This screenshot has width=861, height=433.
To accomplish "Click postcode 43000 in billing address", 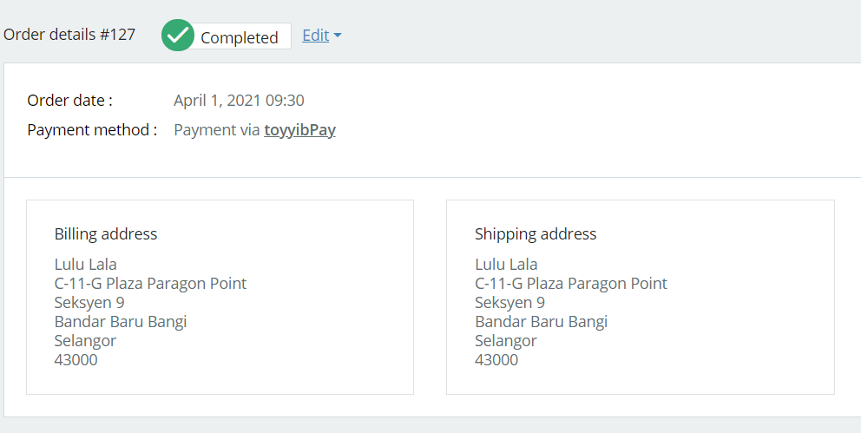I will [x=76, y=360].
